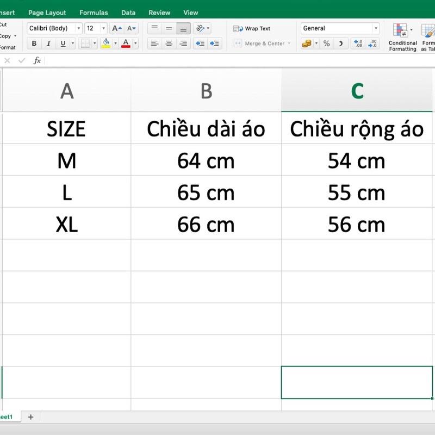Open the General number format dropdown
This screenshot has width=435, height=435.
click(340, 28)
